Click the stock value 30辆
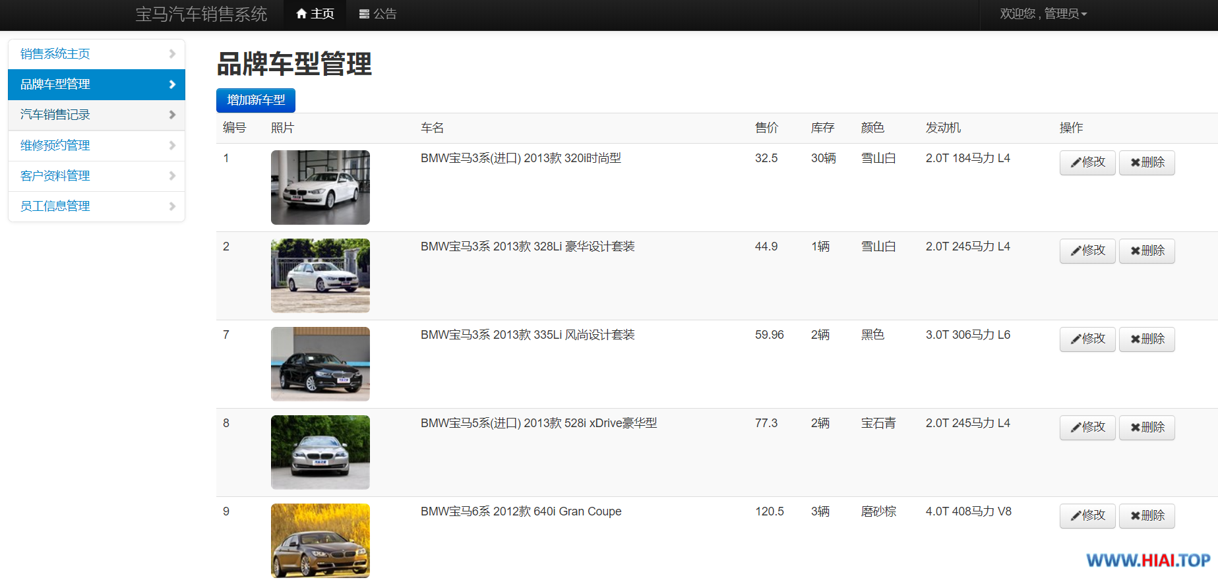 point(824,158)
